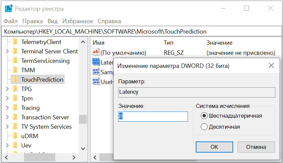Expand the Uev tree node
Image resolution: width=283 pixels, height=163 pixels.
coord(7,145)
